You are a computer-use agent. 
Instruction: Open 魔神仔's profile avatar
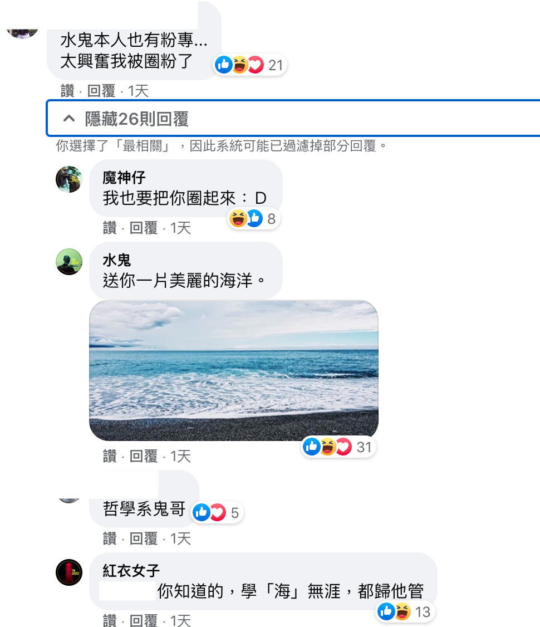coord(68,179)
